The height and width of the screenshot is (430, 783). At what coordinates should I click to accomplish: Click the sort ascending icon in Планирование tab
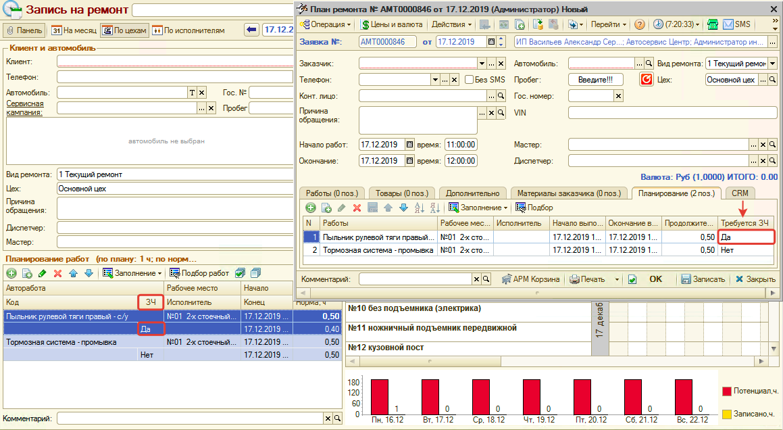(x=419, y=208)
